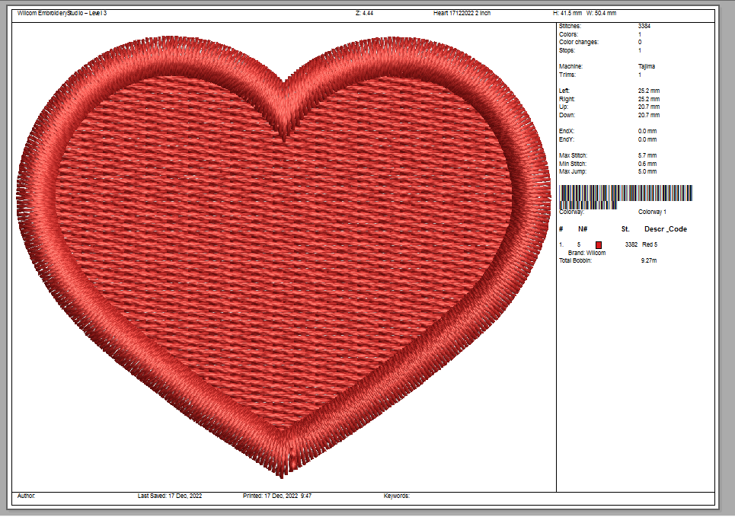Click the 'Colorway 1' value

pos(652,212)
